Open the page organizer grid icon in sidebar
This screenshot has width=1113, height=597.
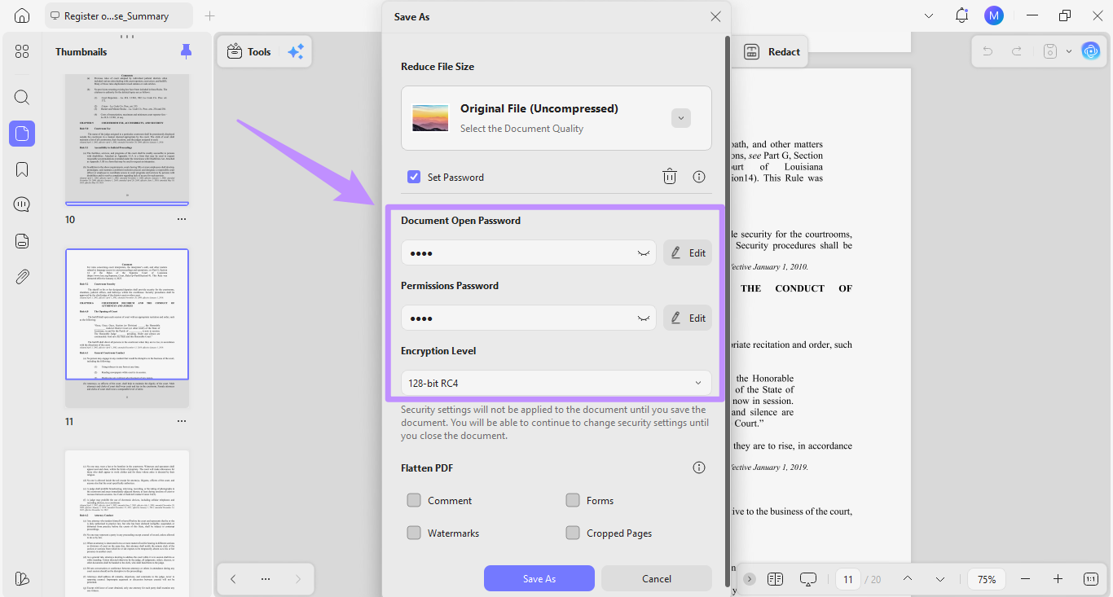tap(22, 51)
